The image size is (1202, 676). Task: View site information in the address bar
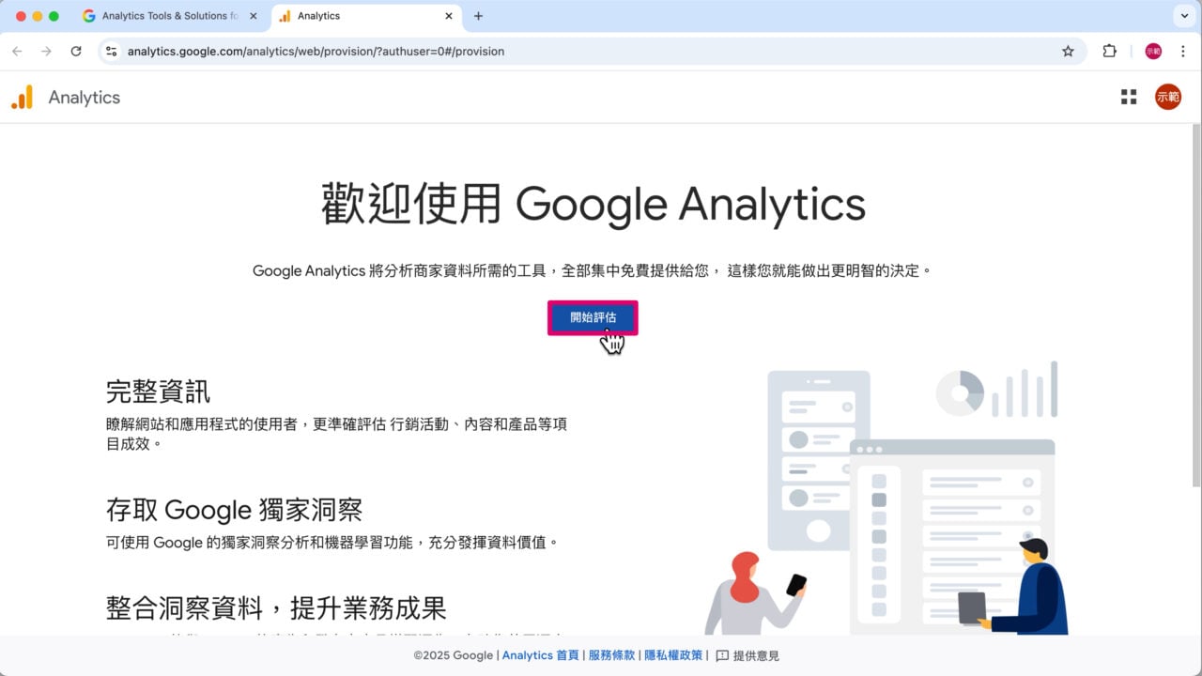111,52
